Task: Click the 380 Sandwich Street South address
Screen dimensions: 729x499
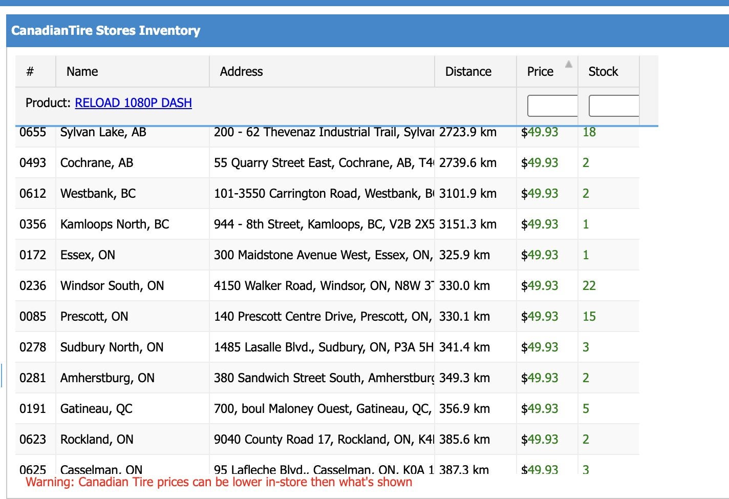Action: tap(324, 378)
